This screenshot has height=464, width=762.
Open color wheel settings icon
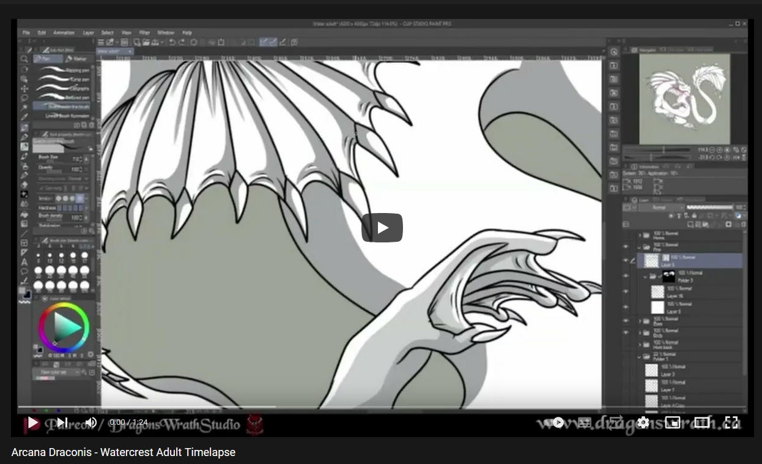(x=90, y=354)
